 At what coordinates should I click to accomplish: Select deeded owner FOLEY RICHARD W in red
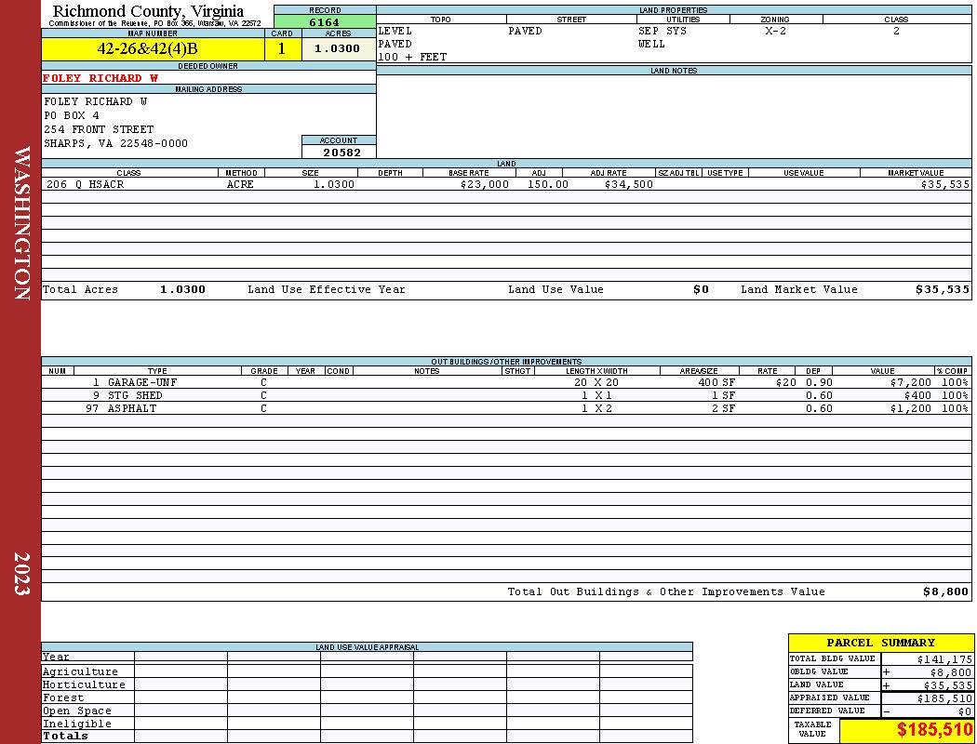tap(100, 78)
